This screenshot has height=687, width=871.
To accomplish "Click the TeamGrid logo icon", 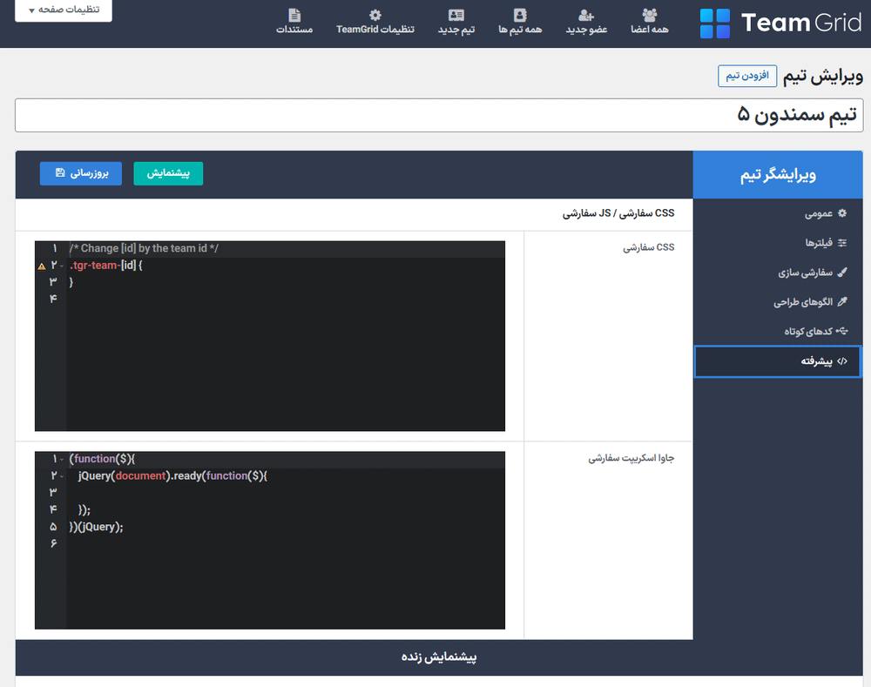I will (x=715, y=24).
